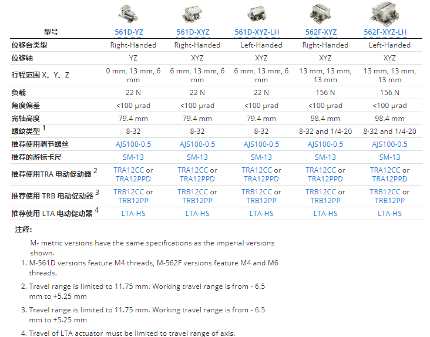Open SM-13 link in 562F-XYZ column
This screenshot has height=337, width=430.
(325, 157)
